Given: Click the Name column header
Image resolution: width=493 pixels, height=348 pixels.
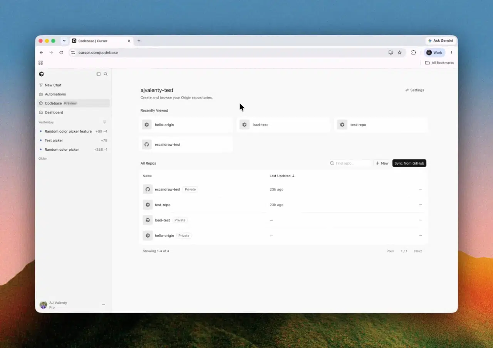Looking at the screenshot, I should tap(147, 176).
